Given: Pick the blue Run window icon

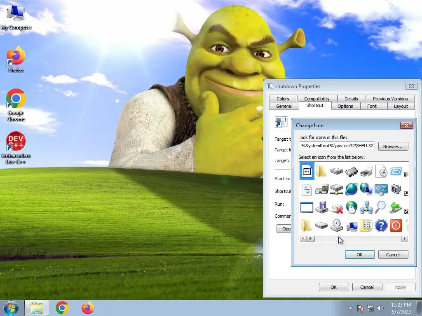Looking at the screenshot, I should [396, 171].
